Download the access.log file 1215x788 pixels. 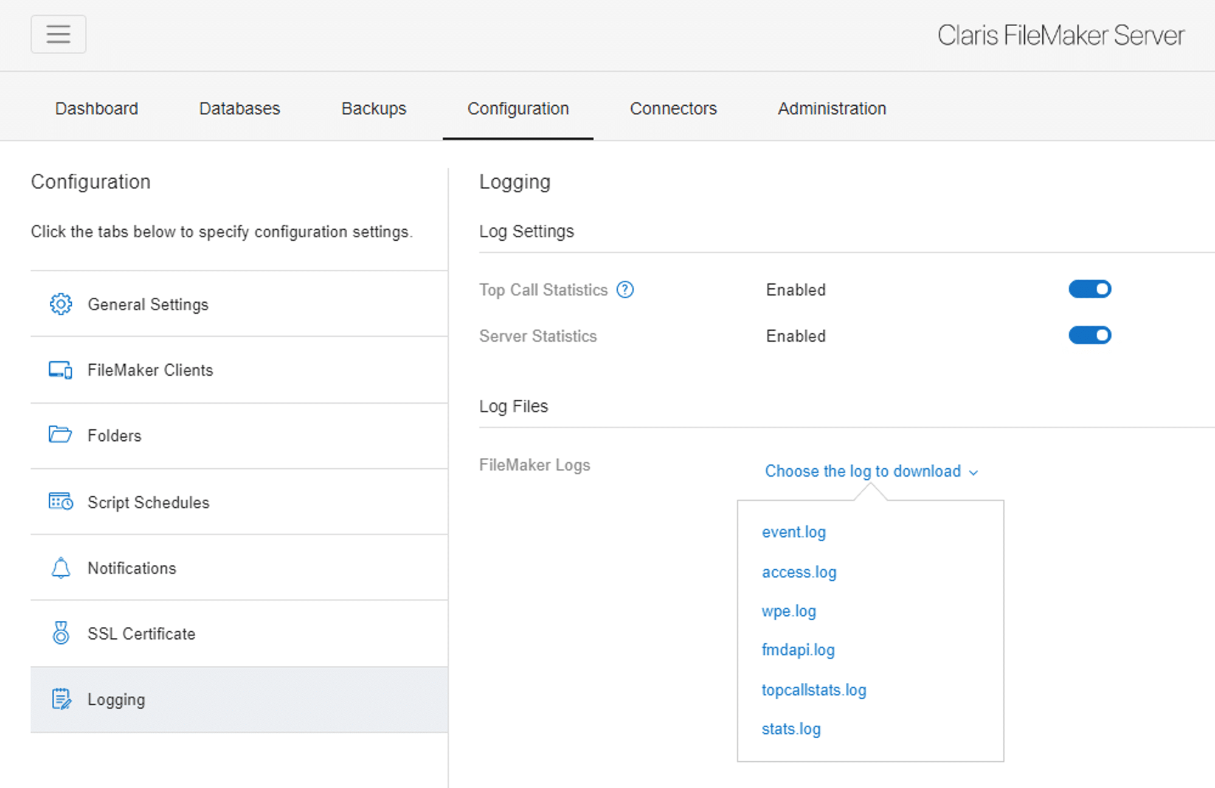tap(799, 572)
